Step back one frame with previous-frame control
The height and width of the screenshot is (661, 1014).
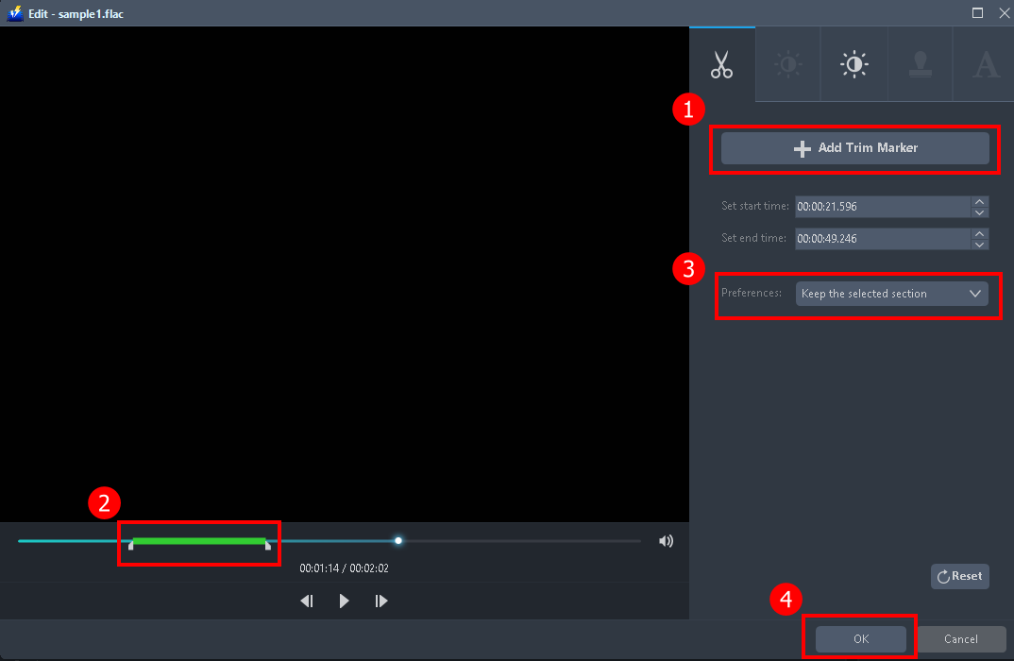coord(306,600)
